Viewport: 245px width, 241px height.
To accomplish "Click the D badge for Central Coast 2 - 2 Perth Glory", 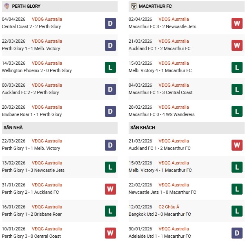I will point(110,23).
